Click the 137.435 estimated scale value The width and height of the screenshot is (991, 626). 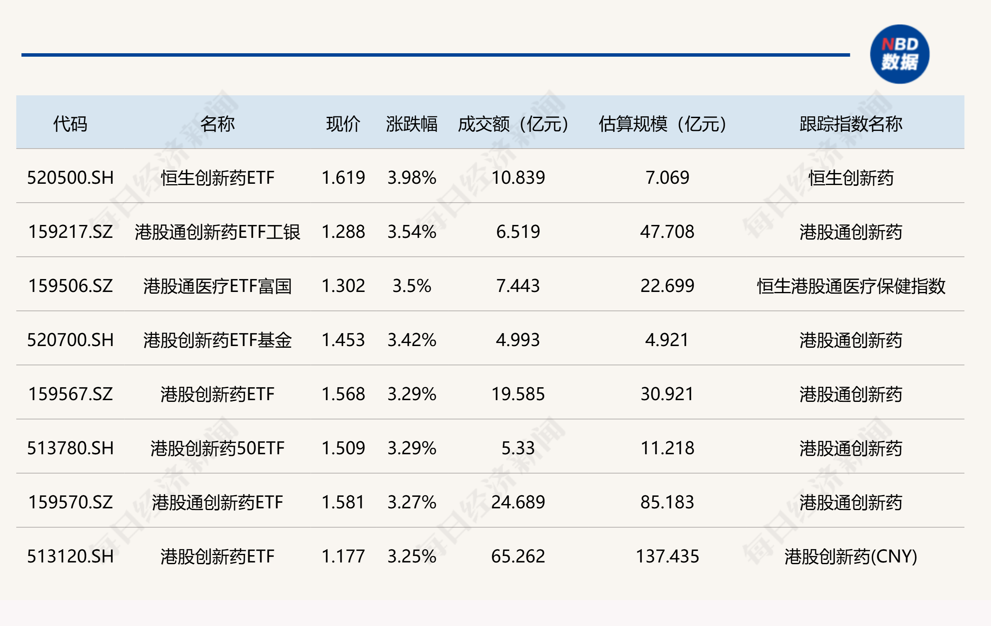[x=667, y=556]
